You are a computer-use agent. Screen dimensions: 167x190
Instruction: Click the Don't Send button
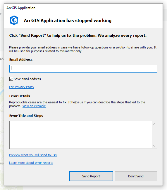click(x=136, y=176)
